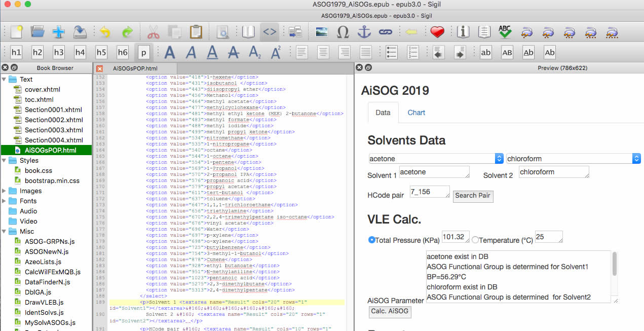Apply subscript formatting icon

point(255,52)
